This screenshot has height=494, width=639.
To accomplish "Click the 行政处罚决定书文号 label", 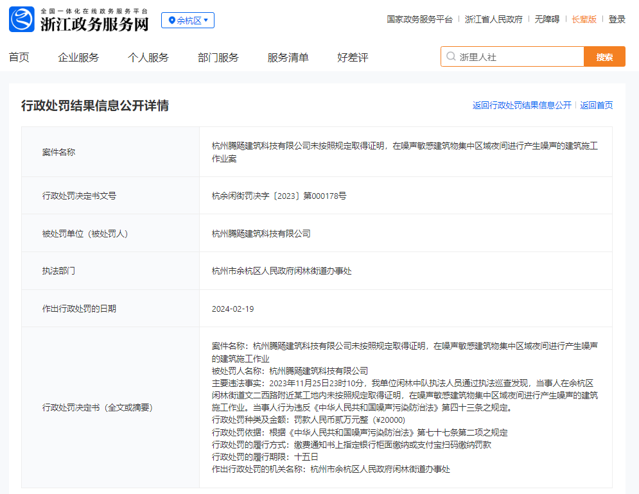I will click(79, 196).
